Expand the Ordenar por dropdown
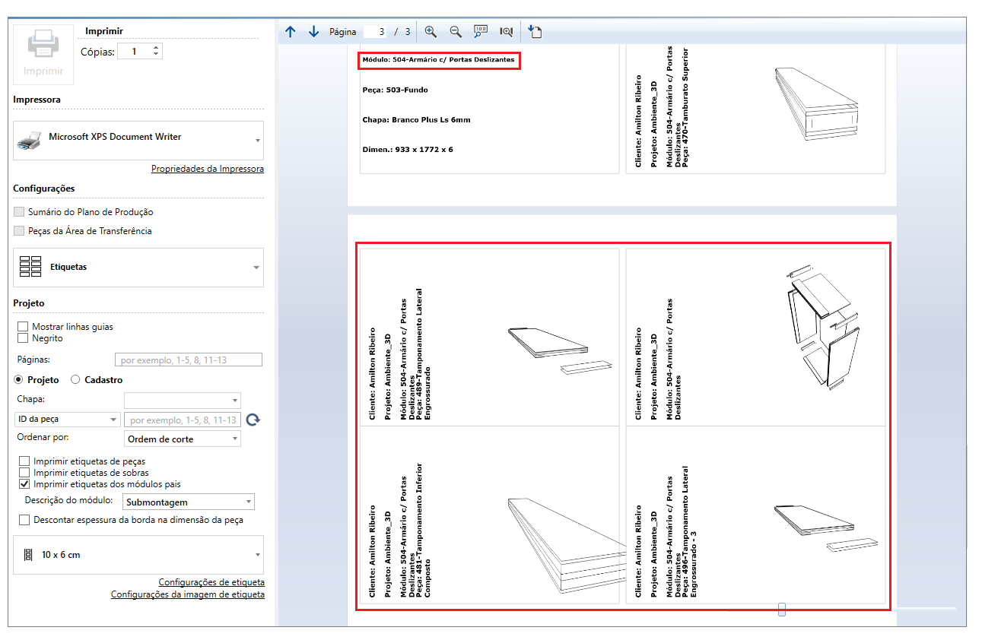Image resolution: width=982 pixels, height=640 pixels. 182,439
